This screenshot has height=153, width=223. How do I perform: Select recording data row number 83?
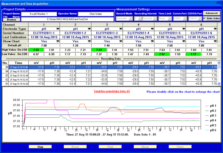(5, 75)
